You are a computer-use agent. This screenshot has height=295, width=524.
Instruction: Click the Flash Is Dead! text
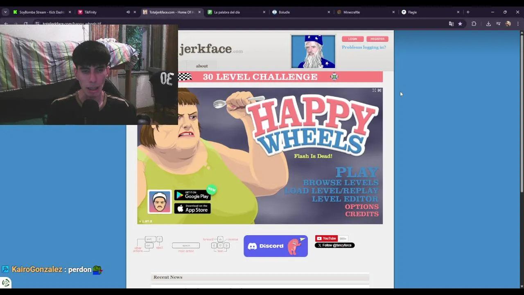click(x=313, y=156)
